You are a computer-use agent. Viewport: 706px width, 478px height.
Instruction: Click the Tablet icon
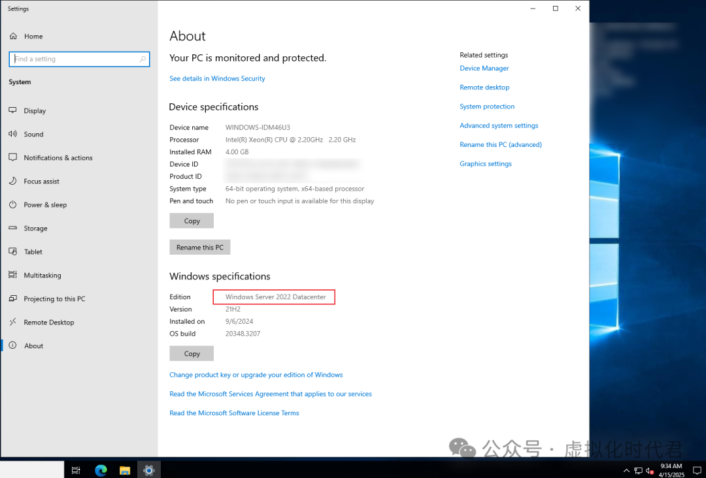(12, 251)
